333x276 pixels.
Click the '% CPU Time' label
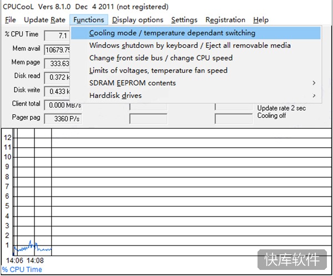[x=22, y=34]
